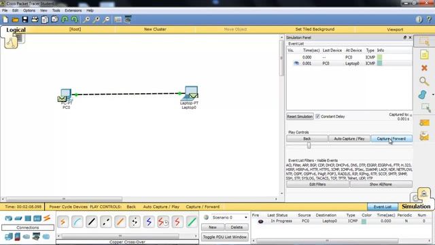Redo the last action

[74, 20]
